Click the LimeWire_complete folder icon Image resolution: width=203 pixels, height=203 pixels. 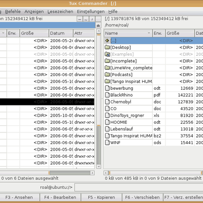(x=107, y=67)
